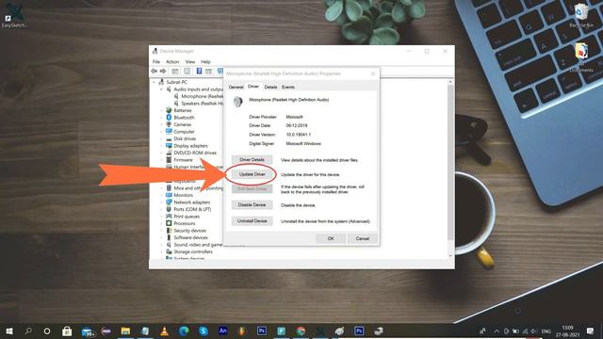The image size is (603, 339).
Task: Open Microsoft Edge from the taskbar
Action: coord(184,331)
